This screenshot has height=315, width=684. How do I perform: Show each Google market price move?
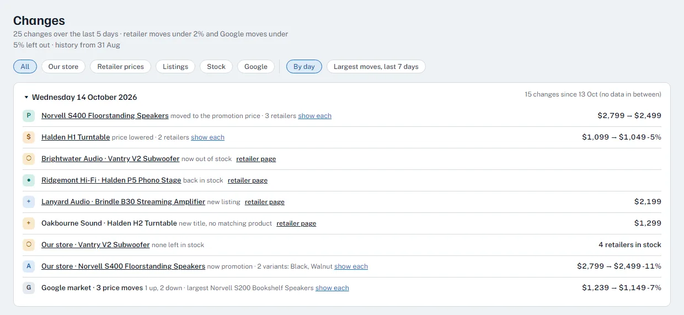[x=332, y=288]
